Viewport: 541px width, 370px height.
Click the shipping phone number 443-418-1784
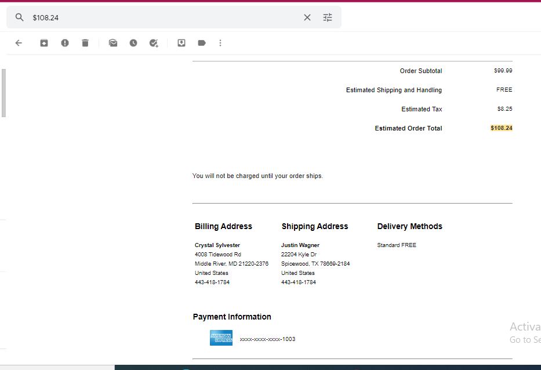(x=299, y=282)
